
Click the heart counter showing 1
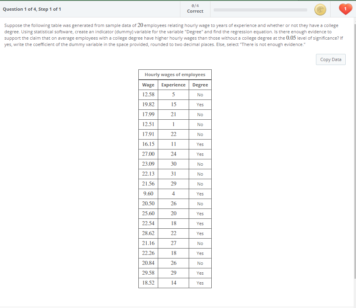point(345,9)
